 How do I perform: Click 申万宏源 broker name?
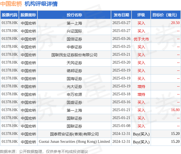(74, 94)
